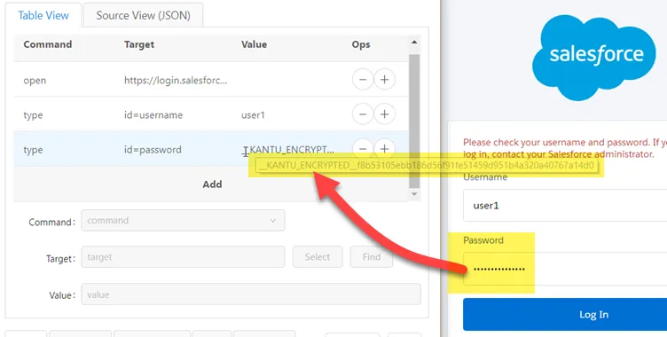Image resolution: width=667 pixels, height=337 pixels.
Task: Select the id=username target cell
Action: point(153,115)
